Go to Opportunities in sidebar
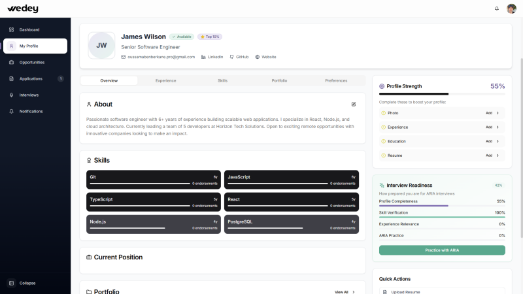This screenshot has height=294, width=523. click(32, 62)
